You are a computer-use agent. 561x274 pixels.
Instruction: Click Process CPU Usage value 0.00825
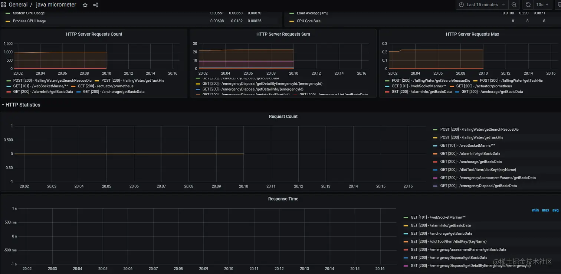click(255, 21)
